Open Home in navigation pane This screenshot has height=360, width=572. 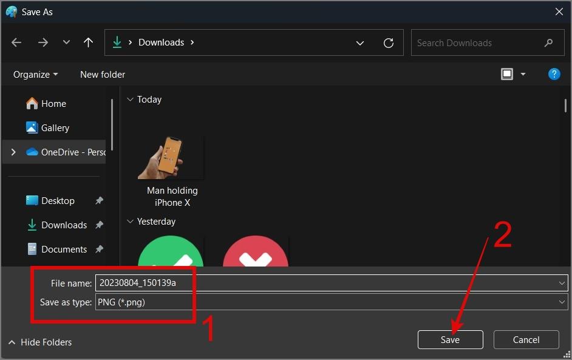[53, 104]
